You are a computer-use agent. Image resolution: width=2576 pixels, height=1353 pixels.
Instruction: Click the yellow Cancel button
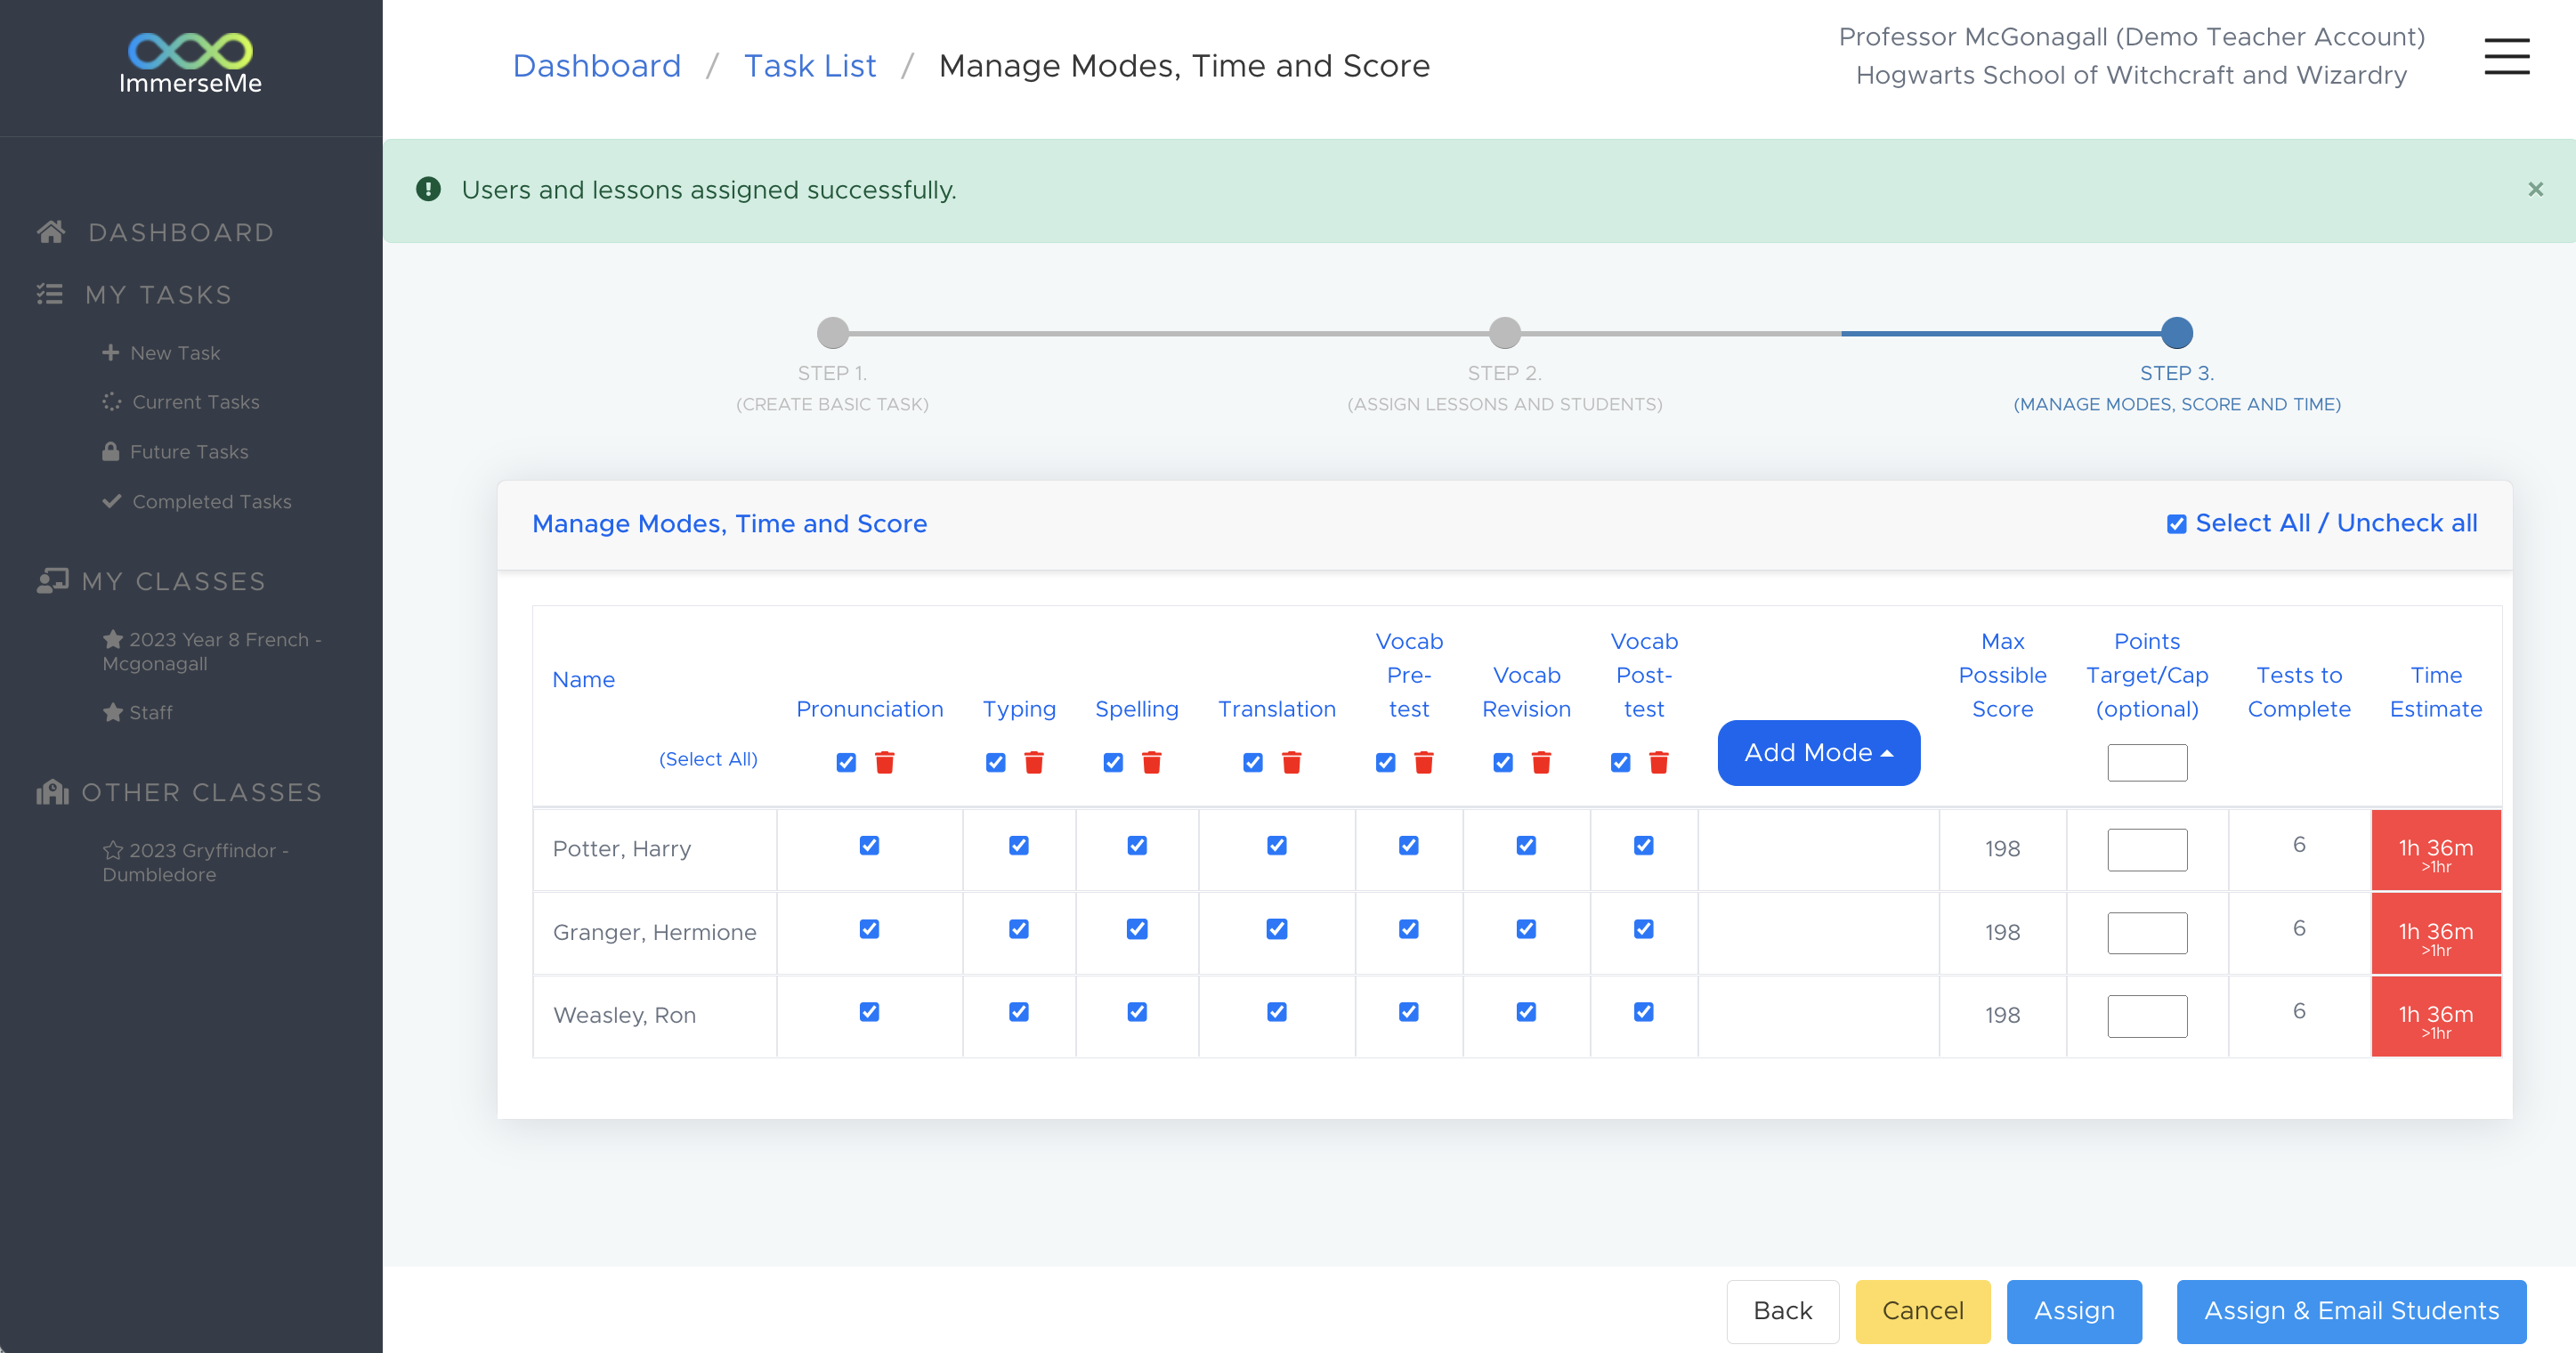point(1922,1311)
